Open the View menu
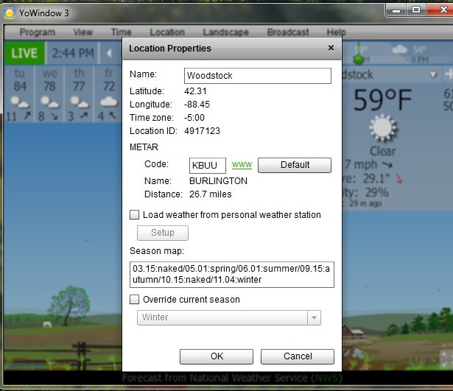The height and width of the screenshot is (391, 453). [83, 32]
